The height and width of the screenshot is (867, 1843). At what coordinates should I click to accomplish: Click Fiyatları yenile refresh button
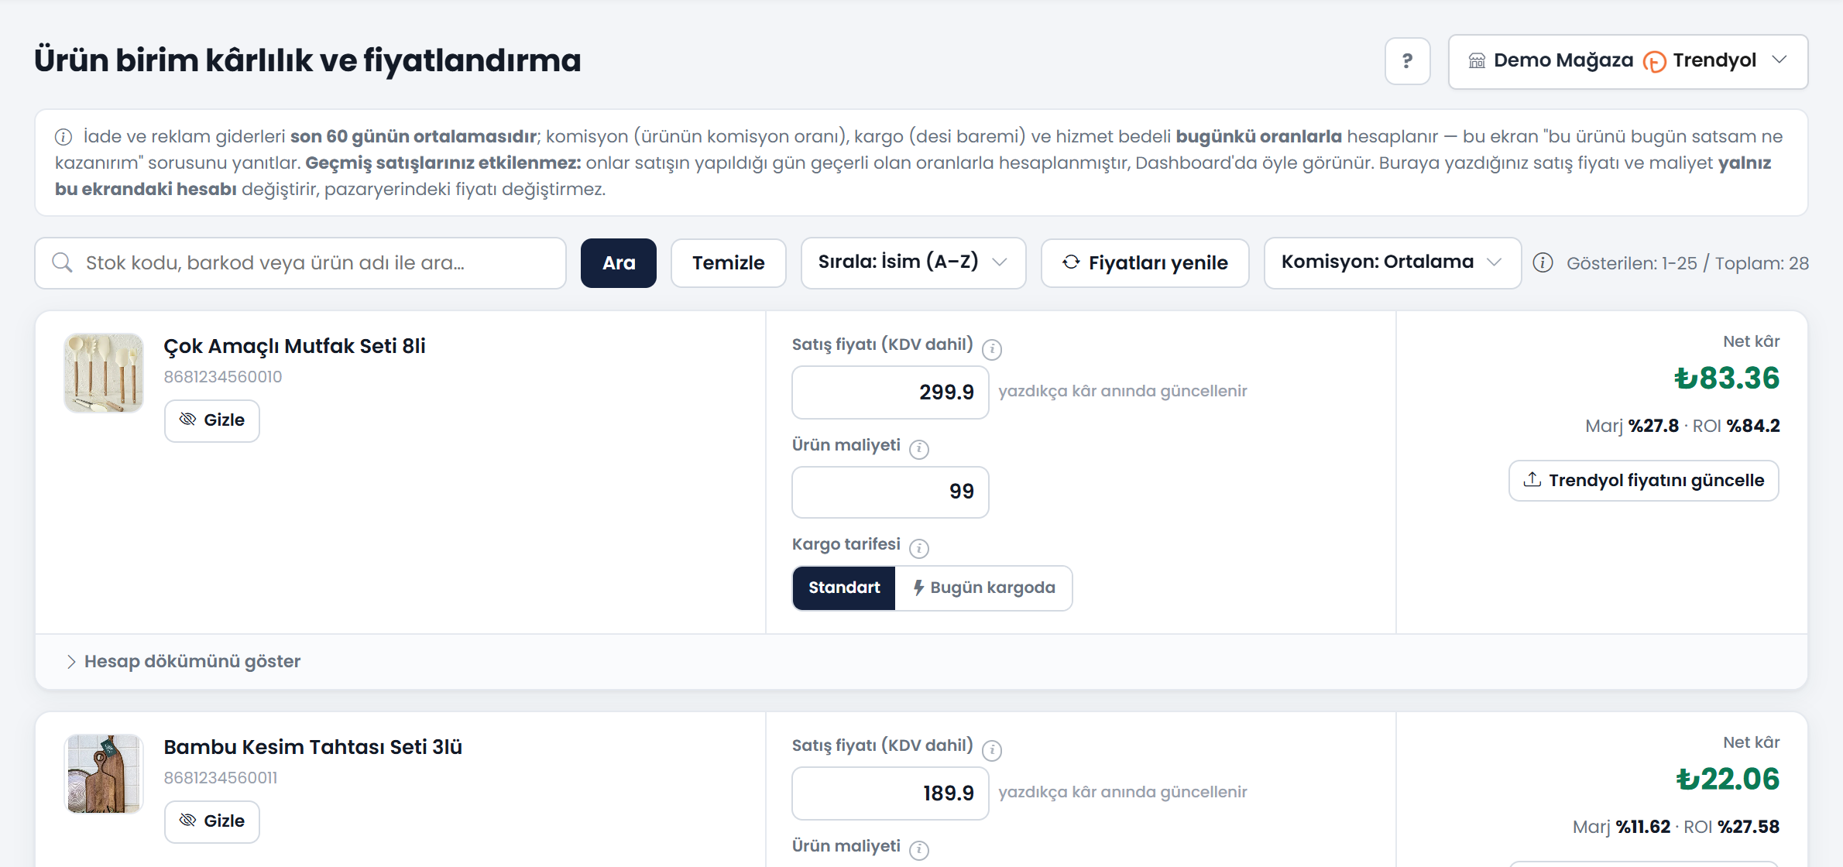(x=1145, y=263)
